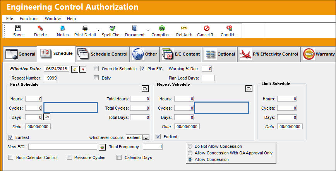
Task: Run Spell Check from toolbar
Action: 112,28
